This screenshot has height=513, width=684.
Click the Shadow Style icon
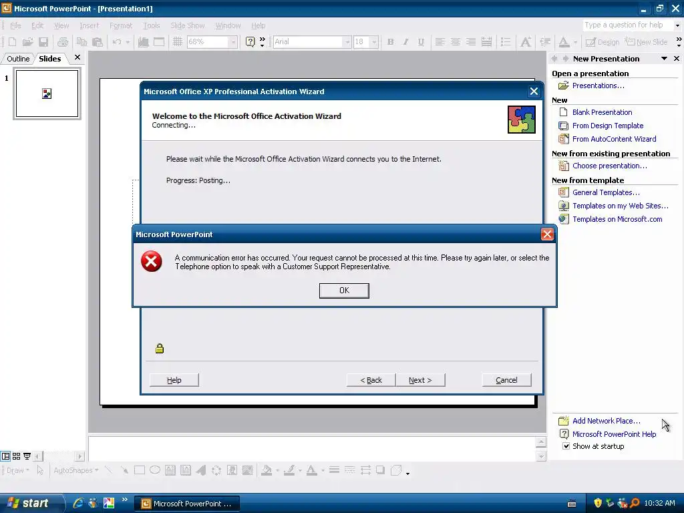pos(380,470)
